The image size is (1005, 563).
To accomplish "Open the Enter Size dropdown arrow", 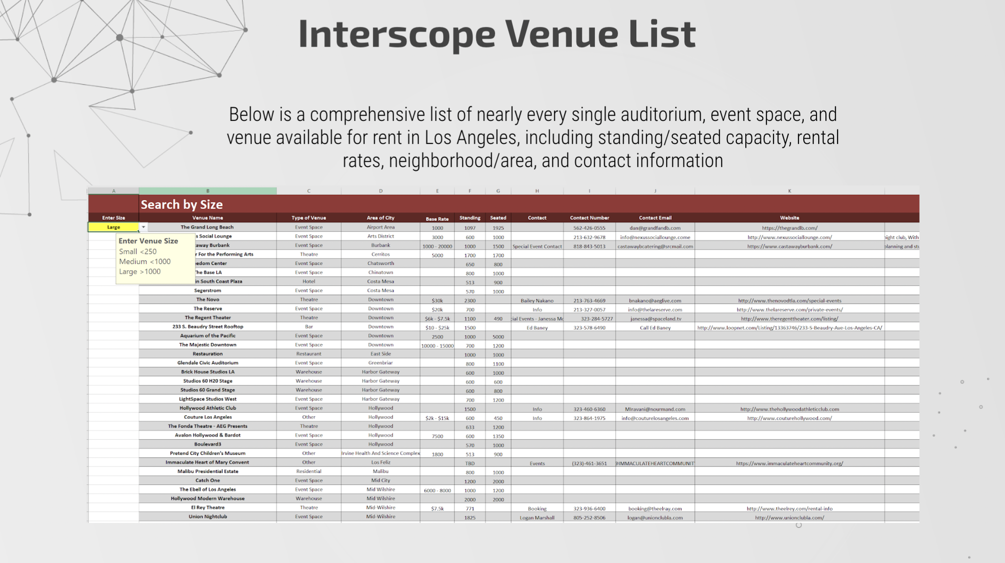I will pyautogui.click(x=143, y=227).
